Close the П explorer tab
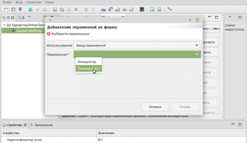 point(13,18)
